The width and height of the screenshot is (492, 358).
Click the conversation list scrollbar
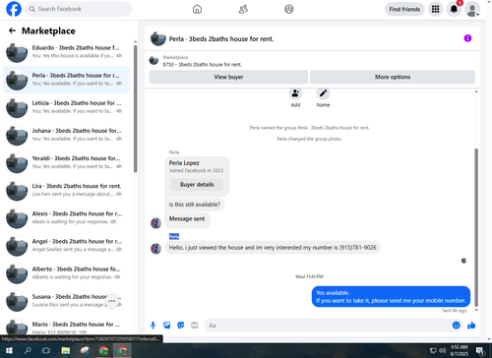(135, 108)
